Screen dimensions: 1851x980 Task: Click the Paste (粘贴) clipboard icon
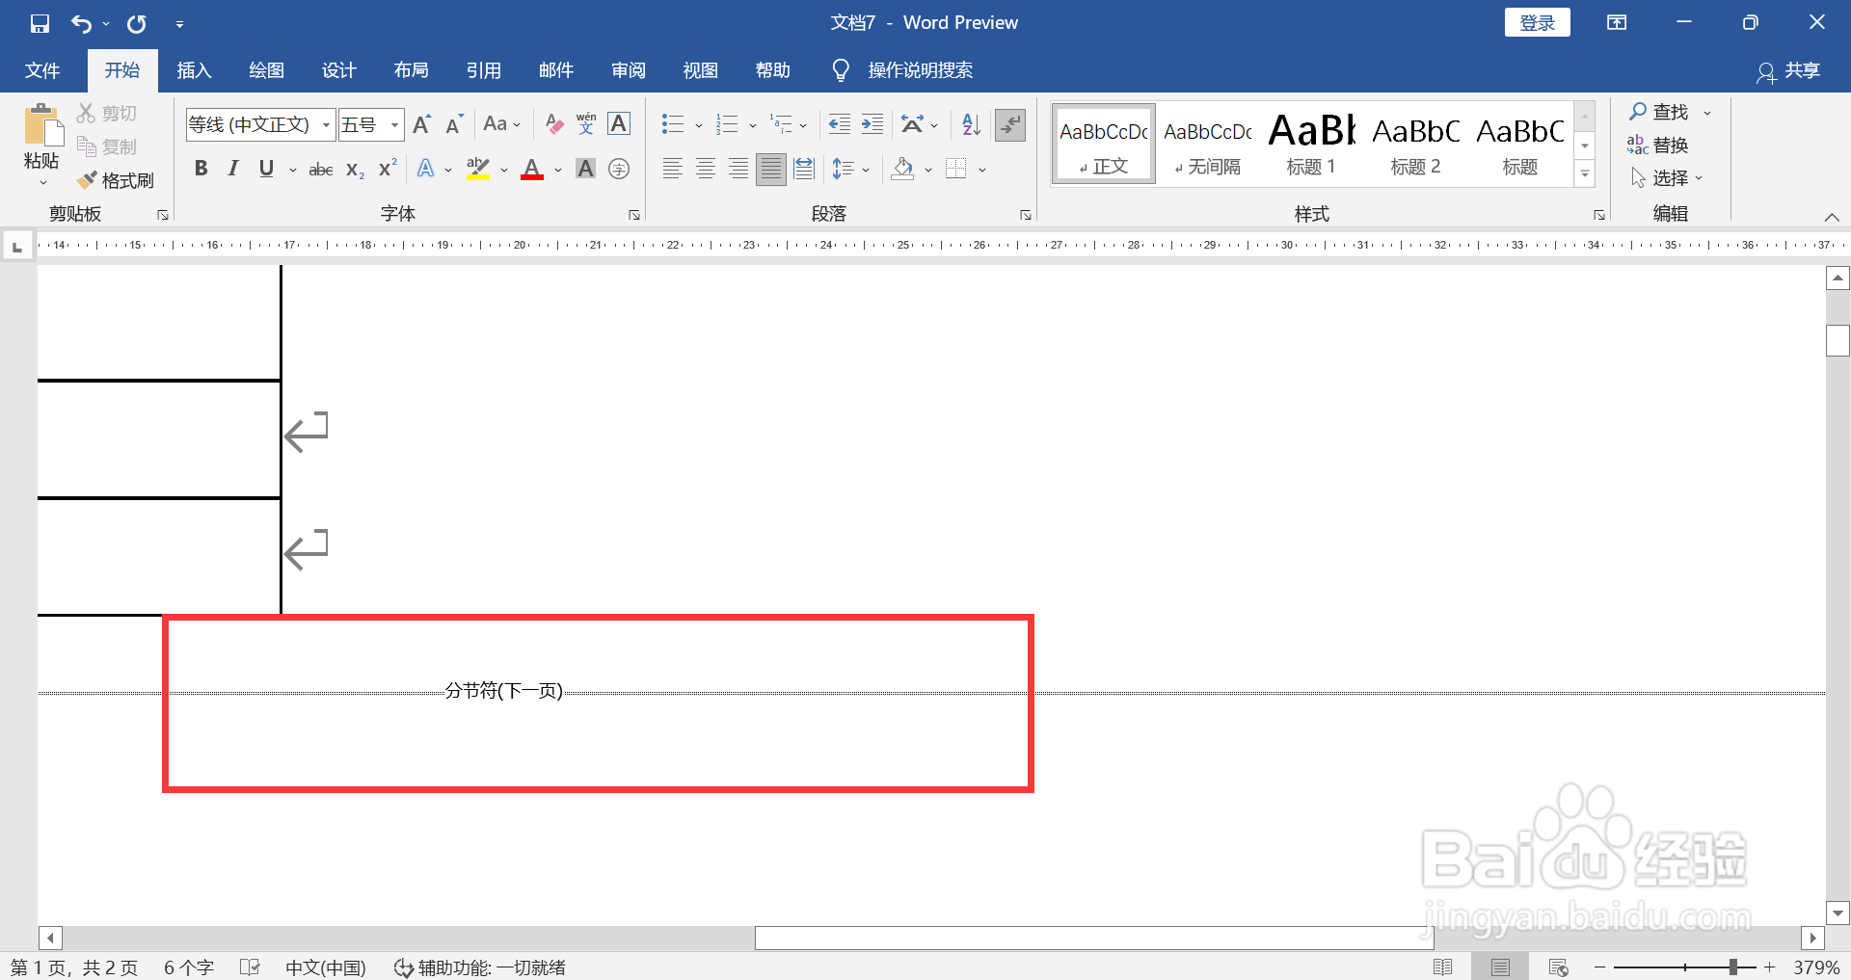(41, 125)
